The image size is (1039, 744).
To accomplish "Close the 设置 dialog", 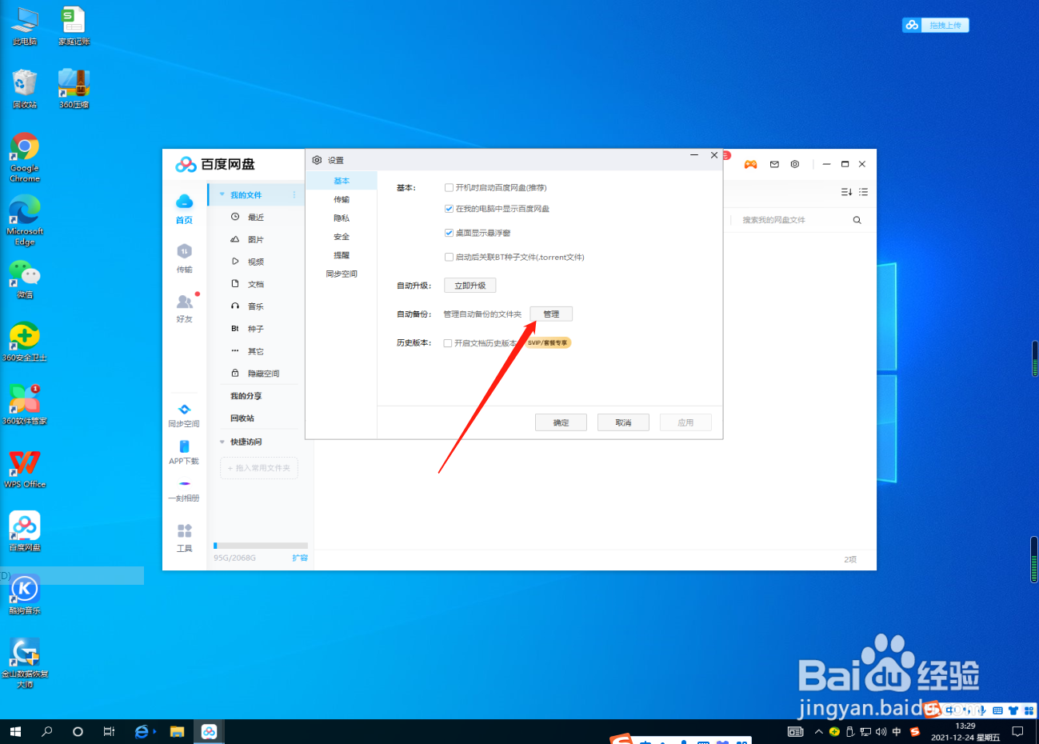I will pos(714,155).
